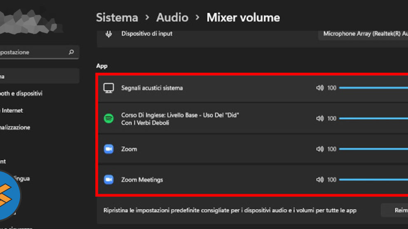This screenshot has width=408, height=229.
Task: Adjust the Zoom Meetings volume slider
Action: click(x=373, y=180)
